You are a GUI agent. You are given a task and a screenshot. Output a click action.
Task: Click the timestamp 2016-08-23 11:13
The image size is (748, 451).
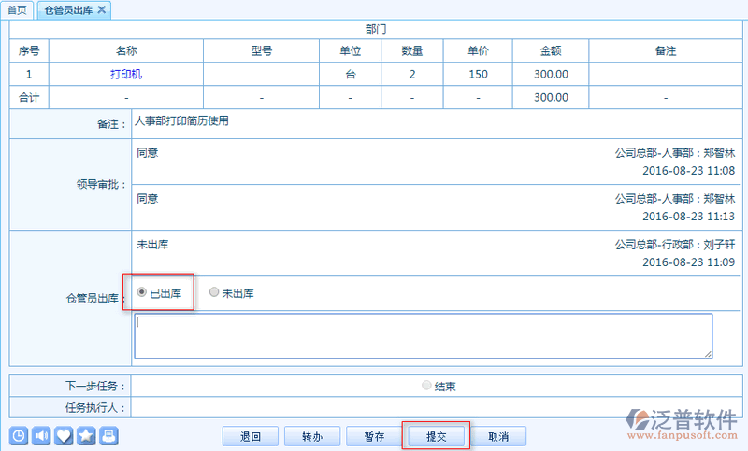(x=688, y=217)
